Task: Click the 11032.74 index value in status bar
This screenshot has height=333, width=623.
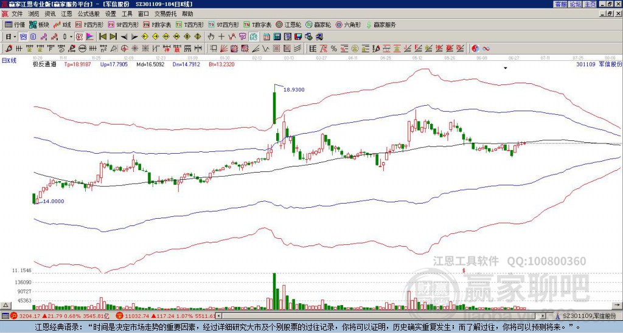Action: [137, 316]
